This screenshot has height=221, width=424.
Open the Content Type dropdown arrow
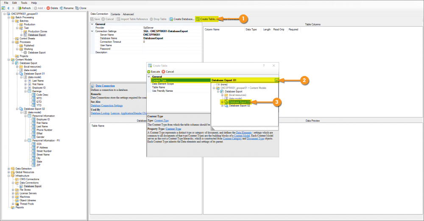(276, 80)
